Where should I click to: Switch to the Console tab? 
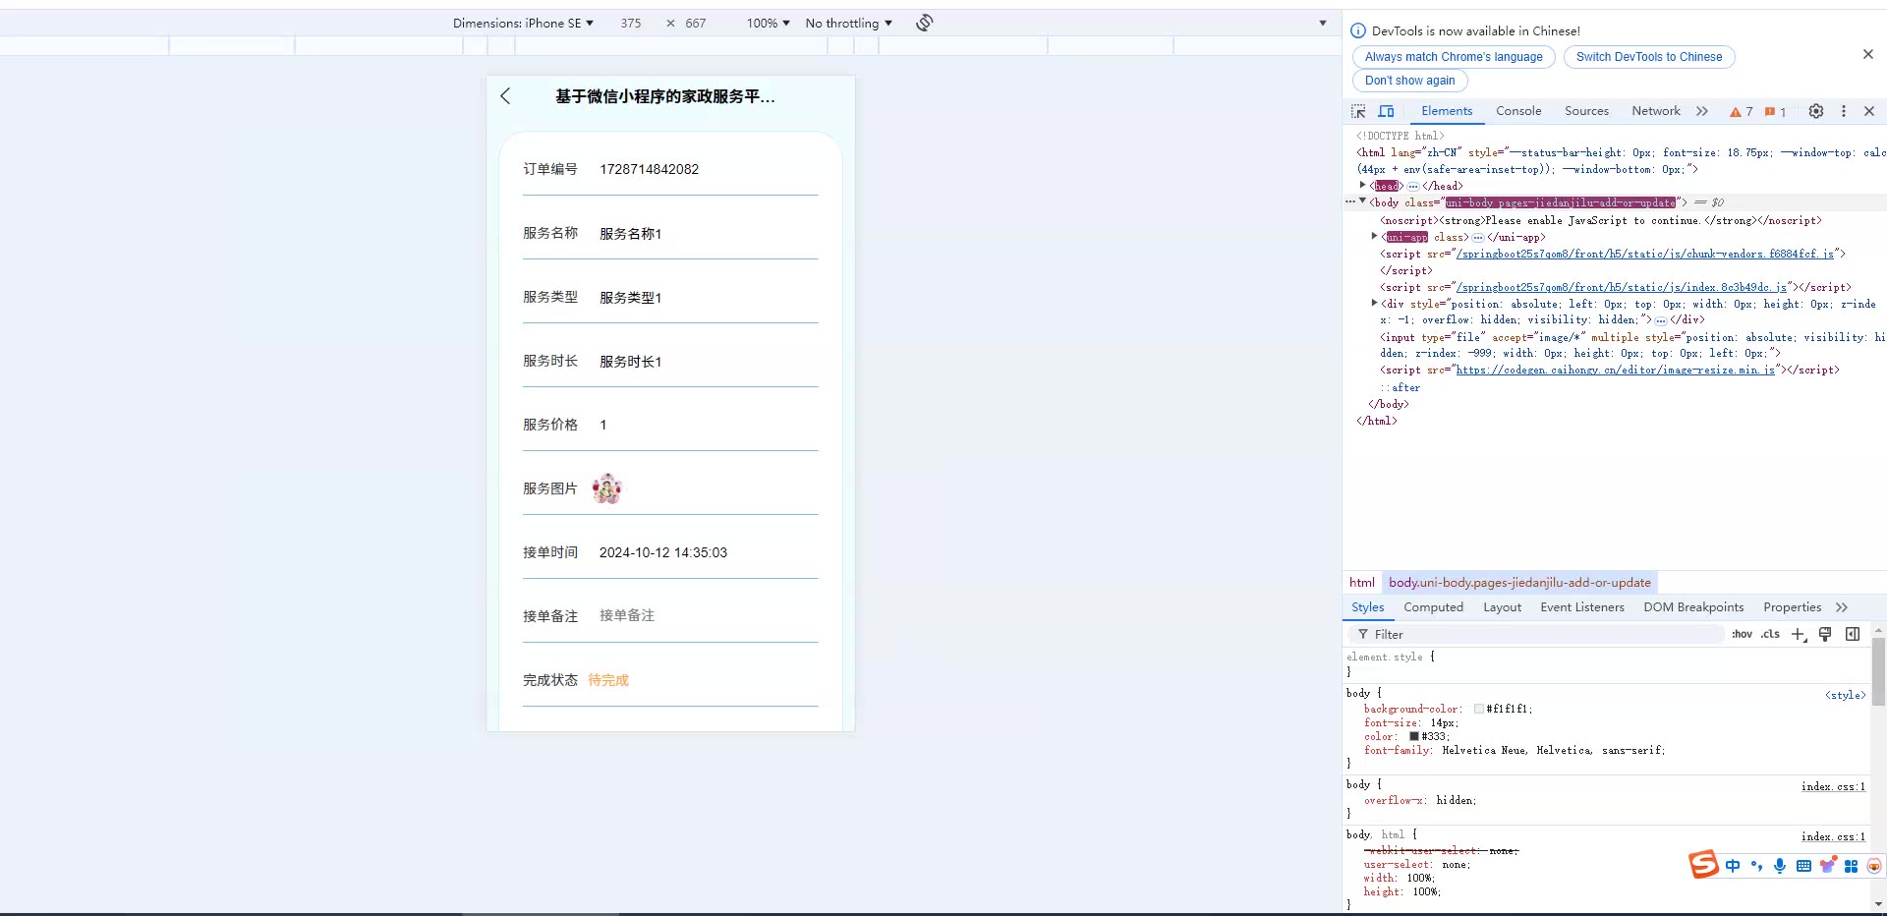(x=1518, y=111)
